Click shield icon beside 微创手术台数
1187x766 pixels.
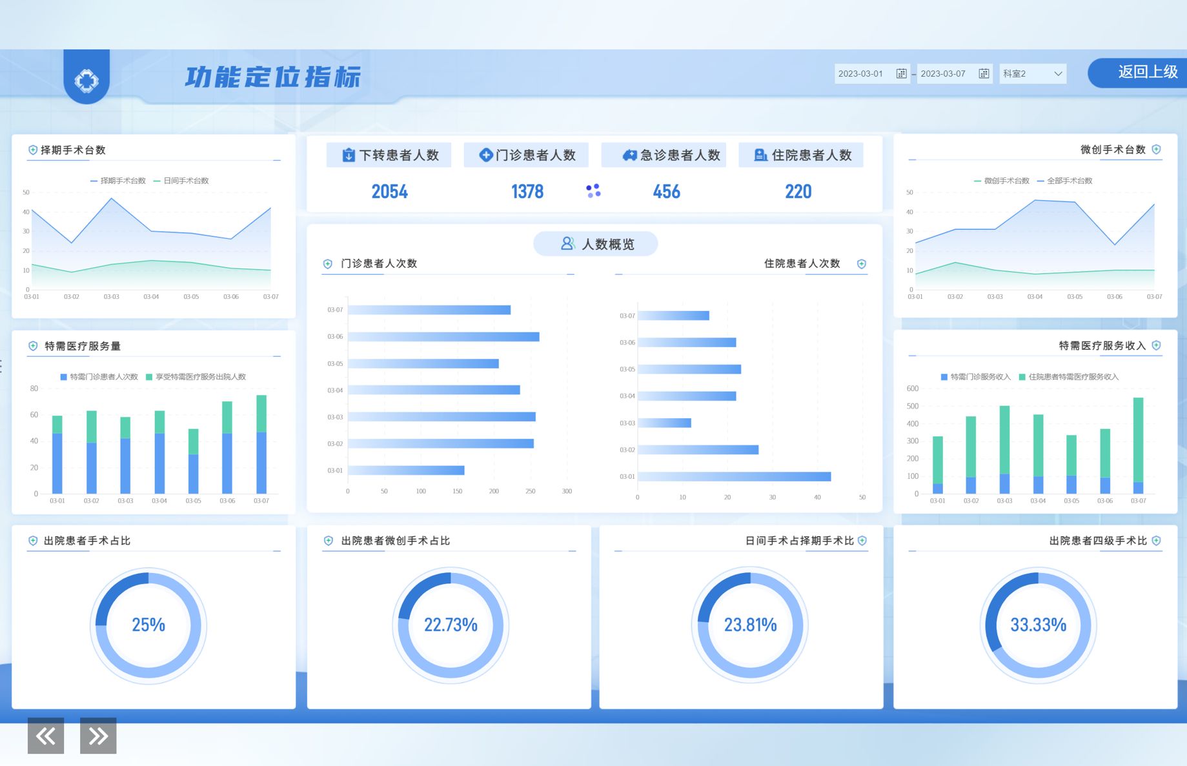(x=1157, y=149)
